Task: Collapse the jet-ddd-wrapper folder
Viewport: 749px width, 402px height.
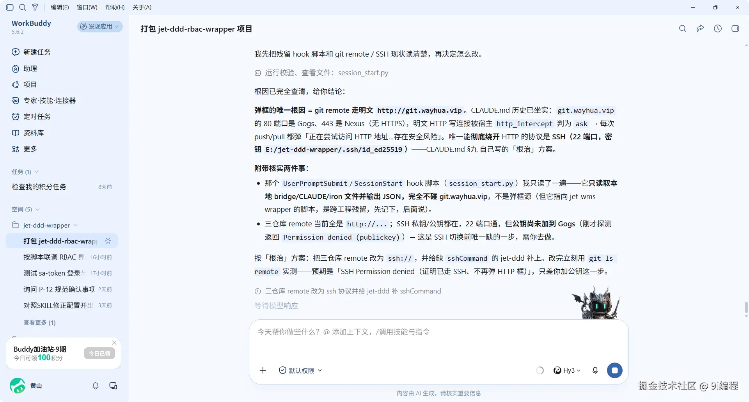Action: pyautogui.click(x=75, y=225)
